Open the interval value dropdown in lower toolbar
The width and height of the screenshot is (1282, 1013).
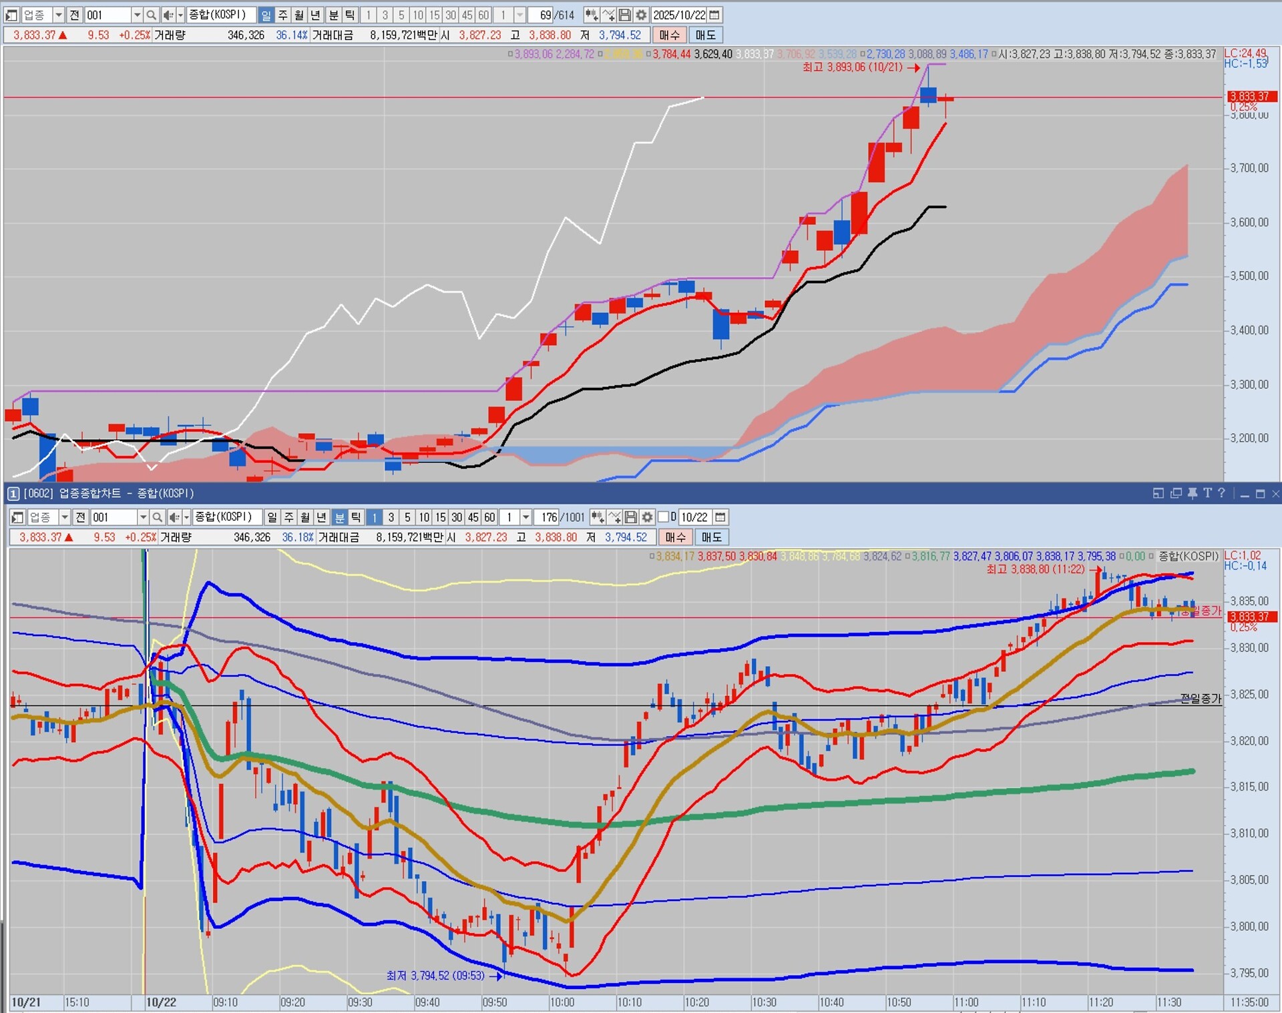point(526,517)
